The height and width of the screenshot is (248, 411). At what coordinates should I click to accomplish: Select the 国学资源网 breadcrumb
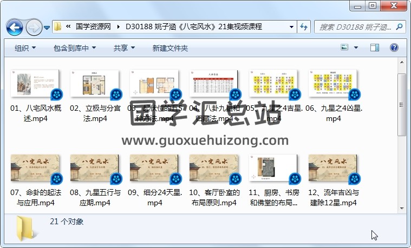(93, 26)
